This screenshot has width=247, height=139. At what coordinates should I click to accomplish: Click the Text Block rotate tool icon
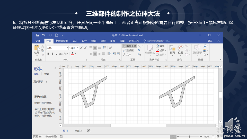point(139,55)
